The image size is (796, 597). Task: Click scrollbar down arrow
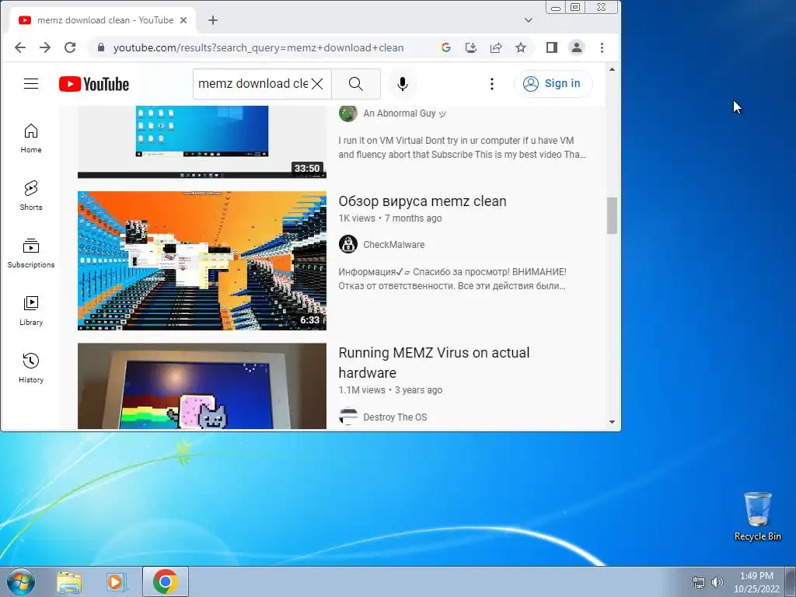(612, 422)
